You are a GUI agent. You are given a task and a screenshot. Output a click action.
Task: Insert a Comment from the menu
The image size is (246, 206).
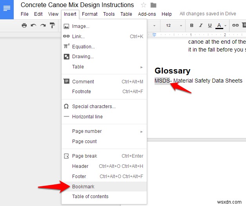pyautogui.click(x=104, y=82)
